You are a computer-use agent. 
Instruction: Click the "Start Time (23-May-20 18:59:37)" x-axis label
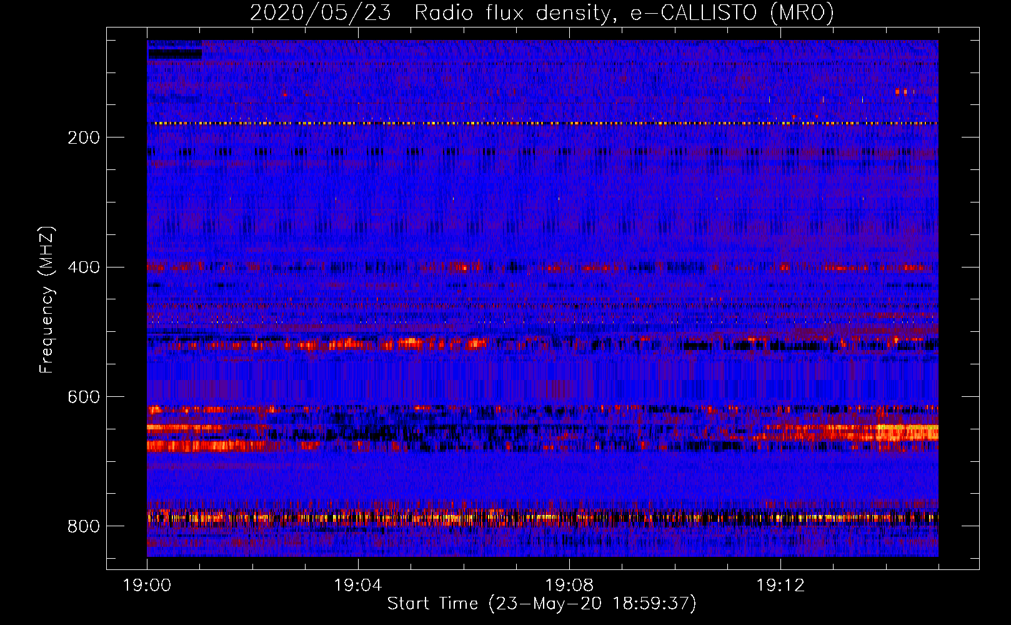coord(542,604)
